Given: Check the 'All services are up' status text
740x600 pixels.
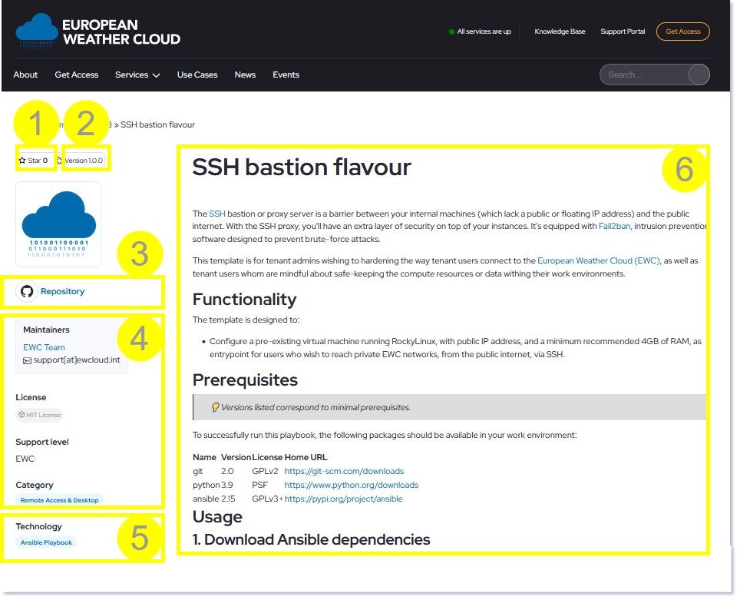Looking at the screenshot, I should click(484, 31).
